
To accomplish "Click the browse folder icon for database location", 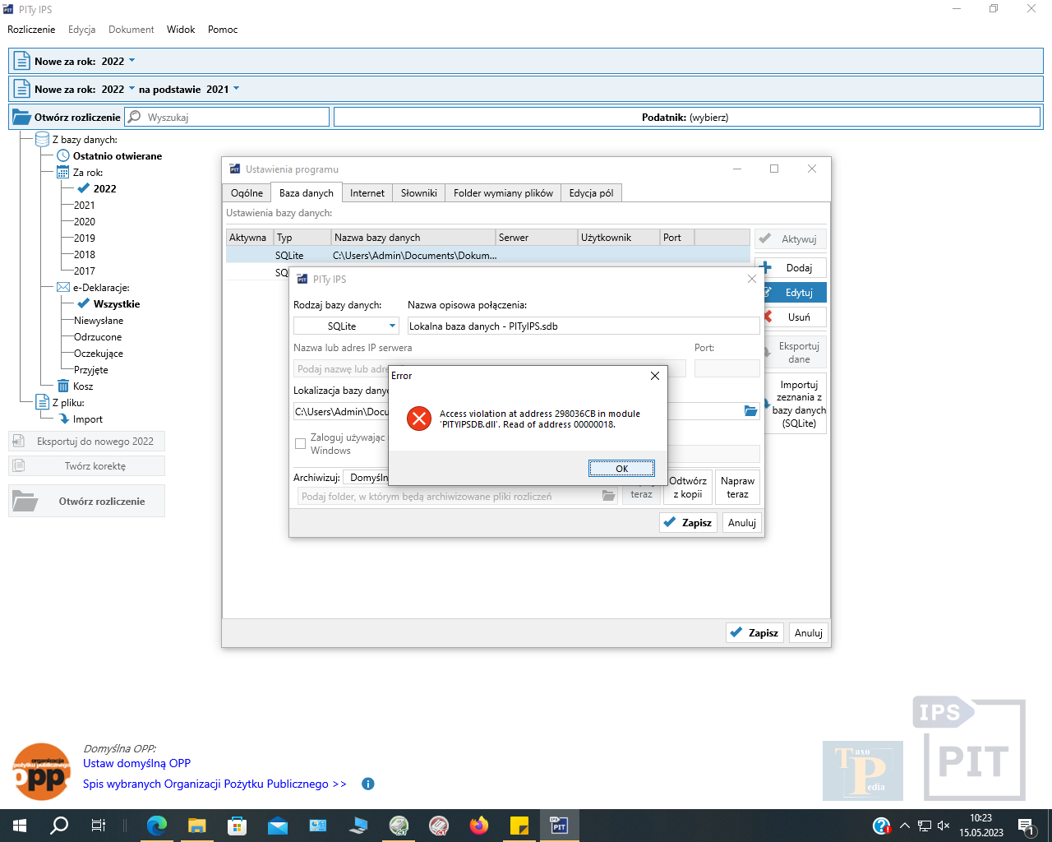I will click(750, 411).
